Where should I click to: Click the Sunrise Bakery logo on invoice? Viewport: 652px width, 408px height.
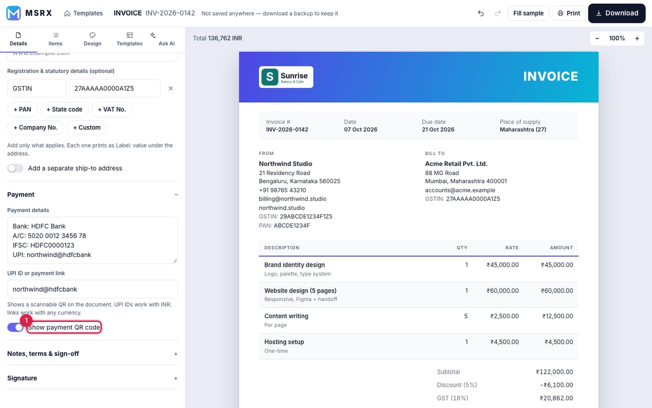tap(286, 77)
